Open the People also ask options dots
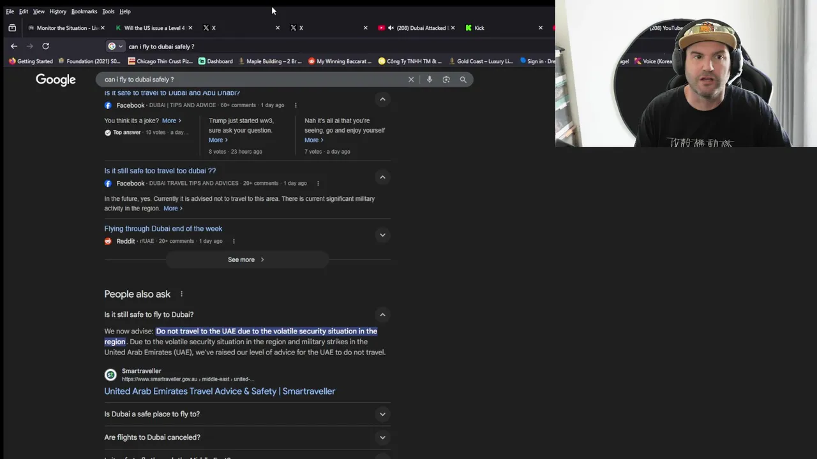Image resolution: width=817 pixels, height=459 pixels. 181,294
